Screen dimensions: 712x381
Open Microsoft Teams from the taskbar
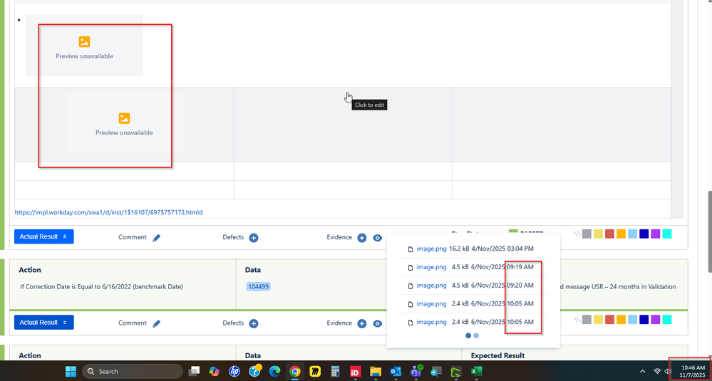click(x=416, y=371)
